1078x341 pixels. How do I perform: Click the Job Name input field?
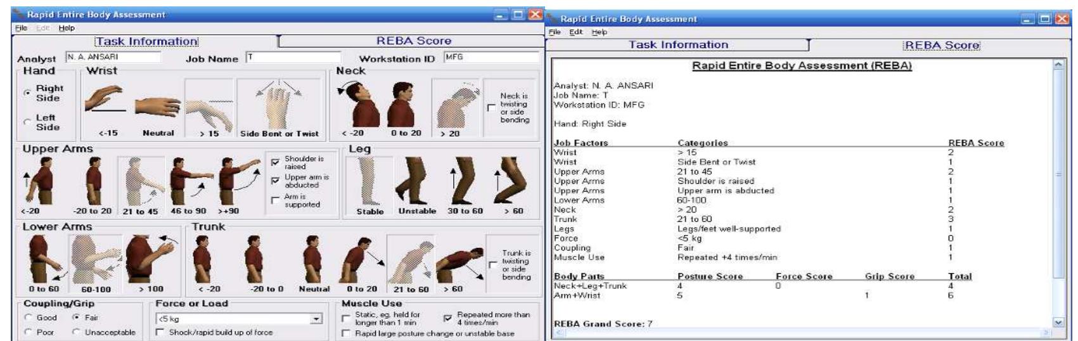[293, 57]
